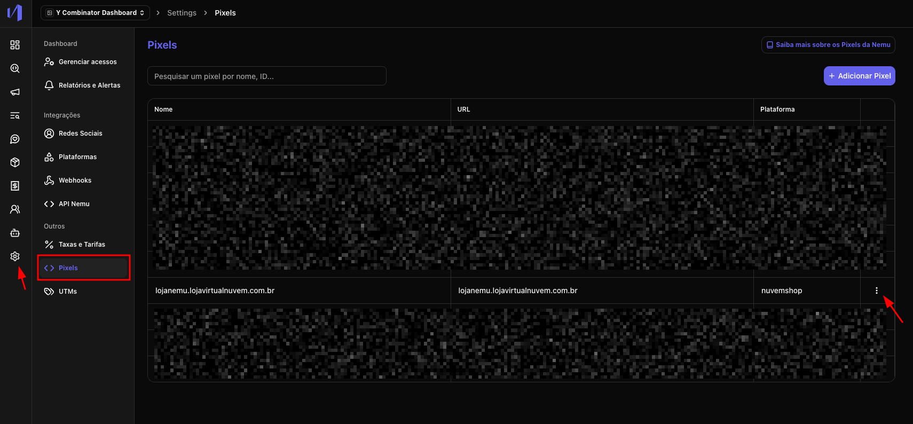Open Taxas e Tarifas
Image resolution: width=913 pixels, height=424 pixels.
click(x=83, y=245)
